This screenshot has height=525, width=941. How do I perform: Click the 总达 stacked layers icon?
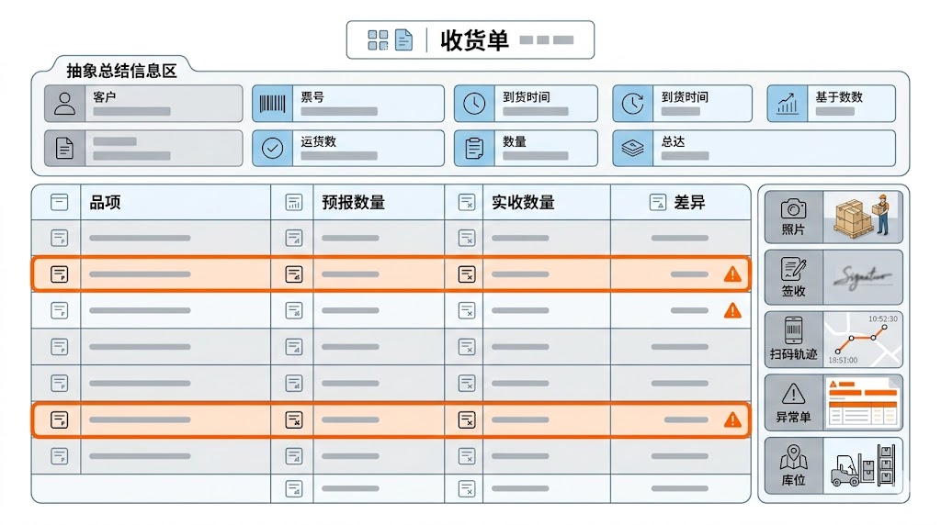pos(633,149)
